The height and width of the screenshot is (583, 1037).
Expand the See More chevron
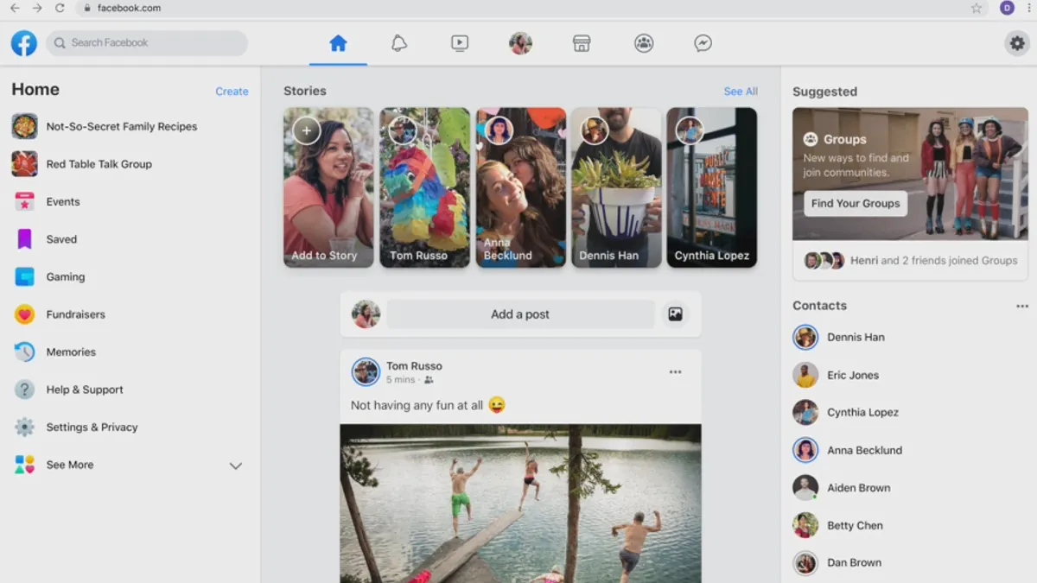(x=235, y=466)
